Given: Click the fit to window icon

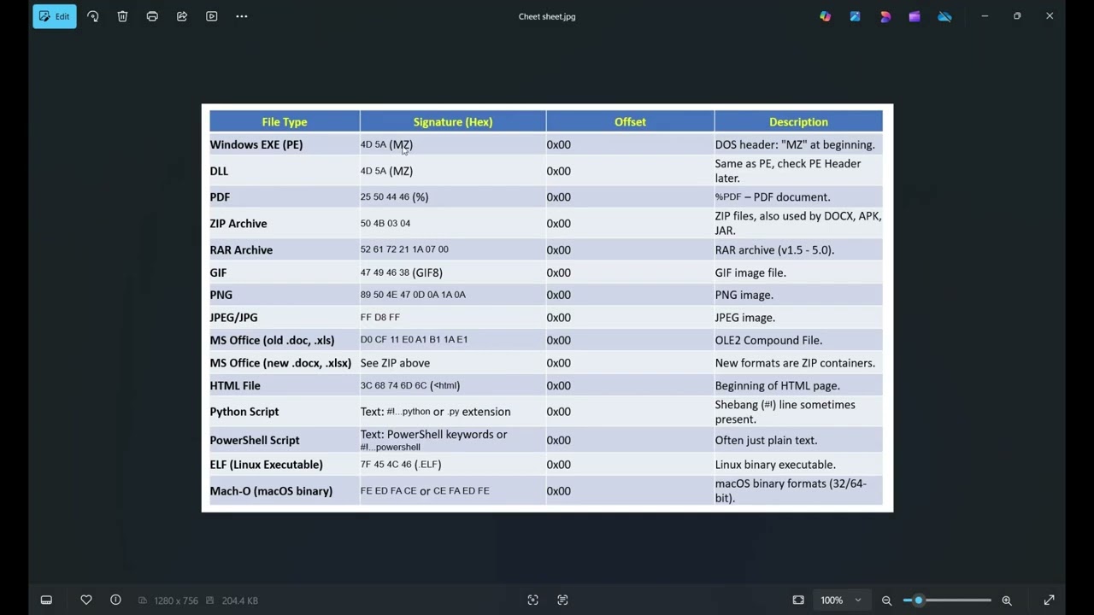Looking at the screenshot, I should 798,600.
